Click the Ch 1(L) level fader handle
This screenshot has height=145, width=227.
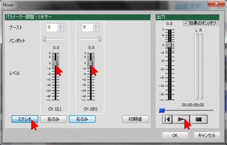(x=55, y=63)
